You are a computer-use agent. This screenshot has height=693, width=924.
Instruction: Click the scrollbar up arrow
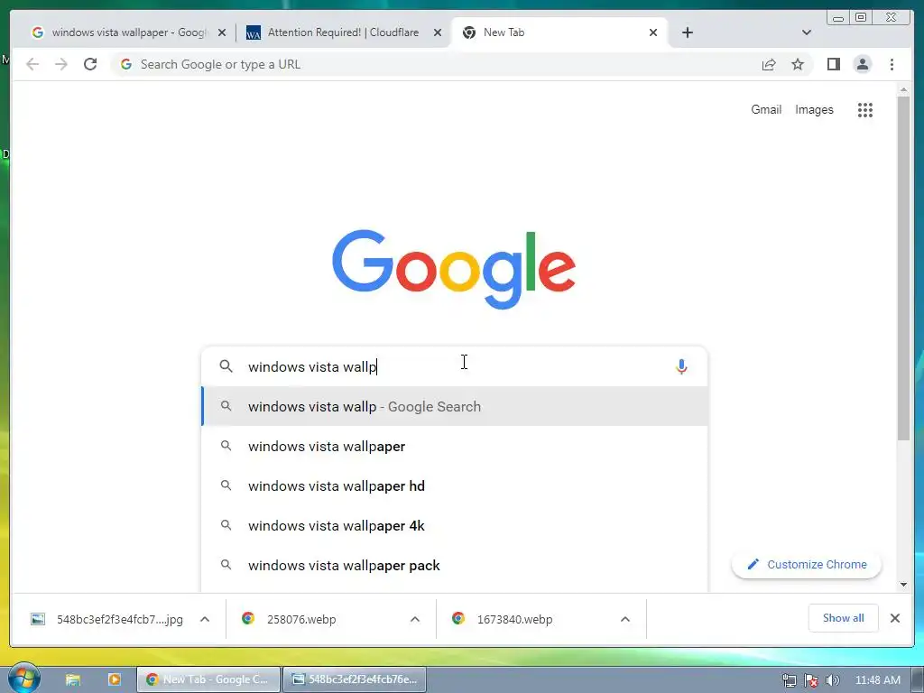(903, 90)
